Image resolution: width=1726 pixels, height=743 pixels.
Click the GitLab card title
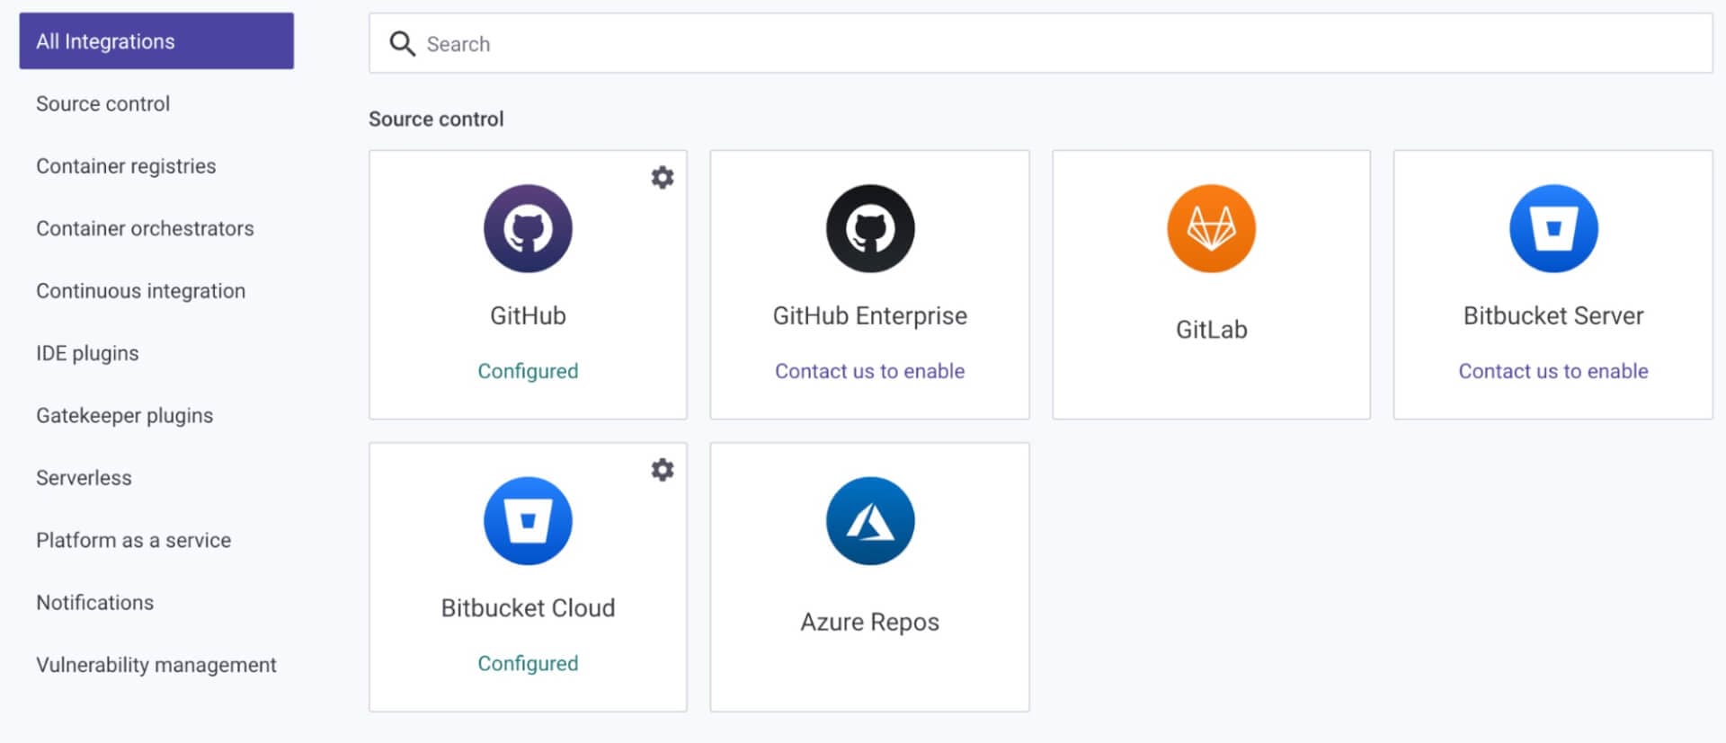[x=1211, y=330]
